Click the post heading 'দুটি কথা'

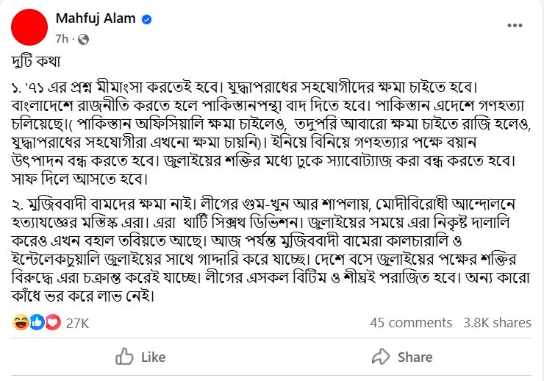[x=36, y=62]
